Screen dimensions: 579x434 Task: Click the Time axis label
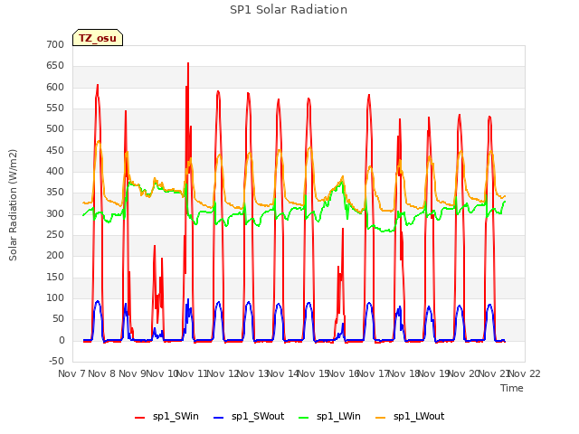click(x=511, y=388)
